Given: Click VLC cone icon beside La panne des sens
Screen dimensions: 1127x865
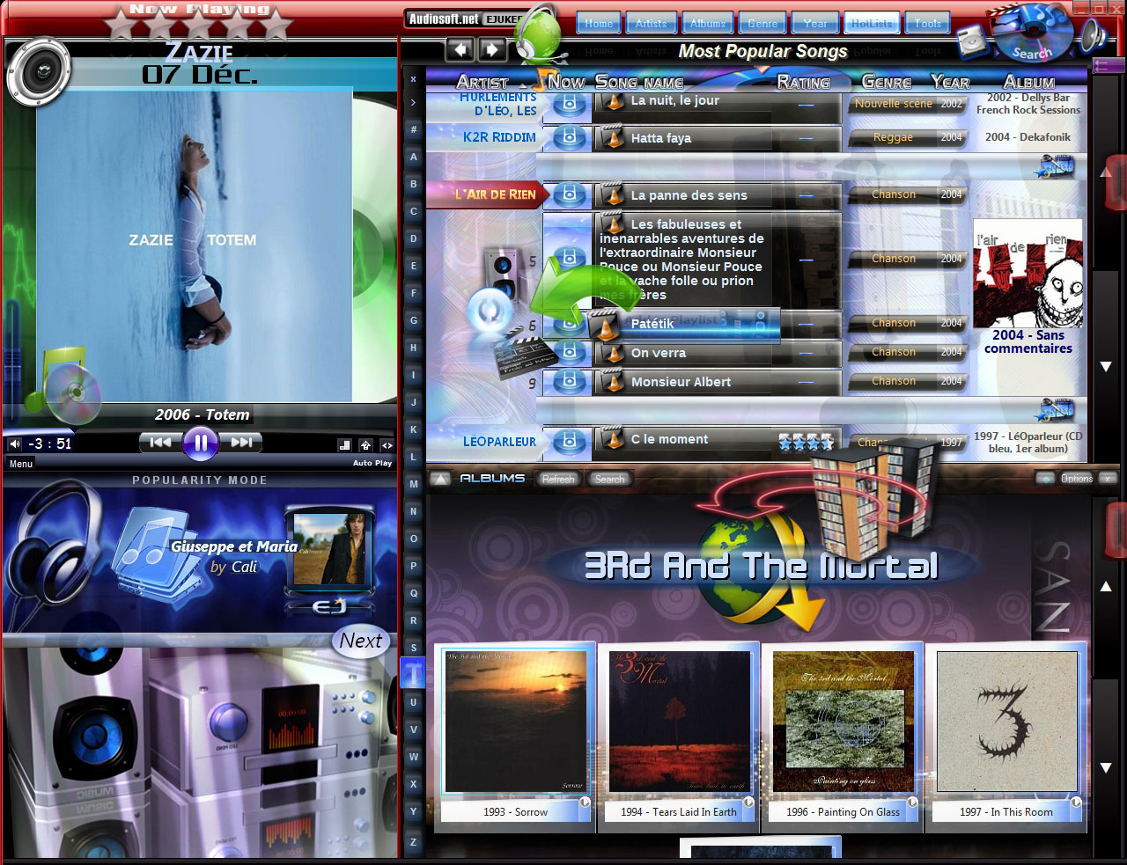Looking at the screenshot, I should click(612, 194).
